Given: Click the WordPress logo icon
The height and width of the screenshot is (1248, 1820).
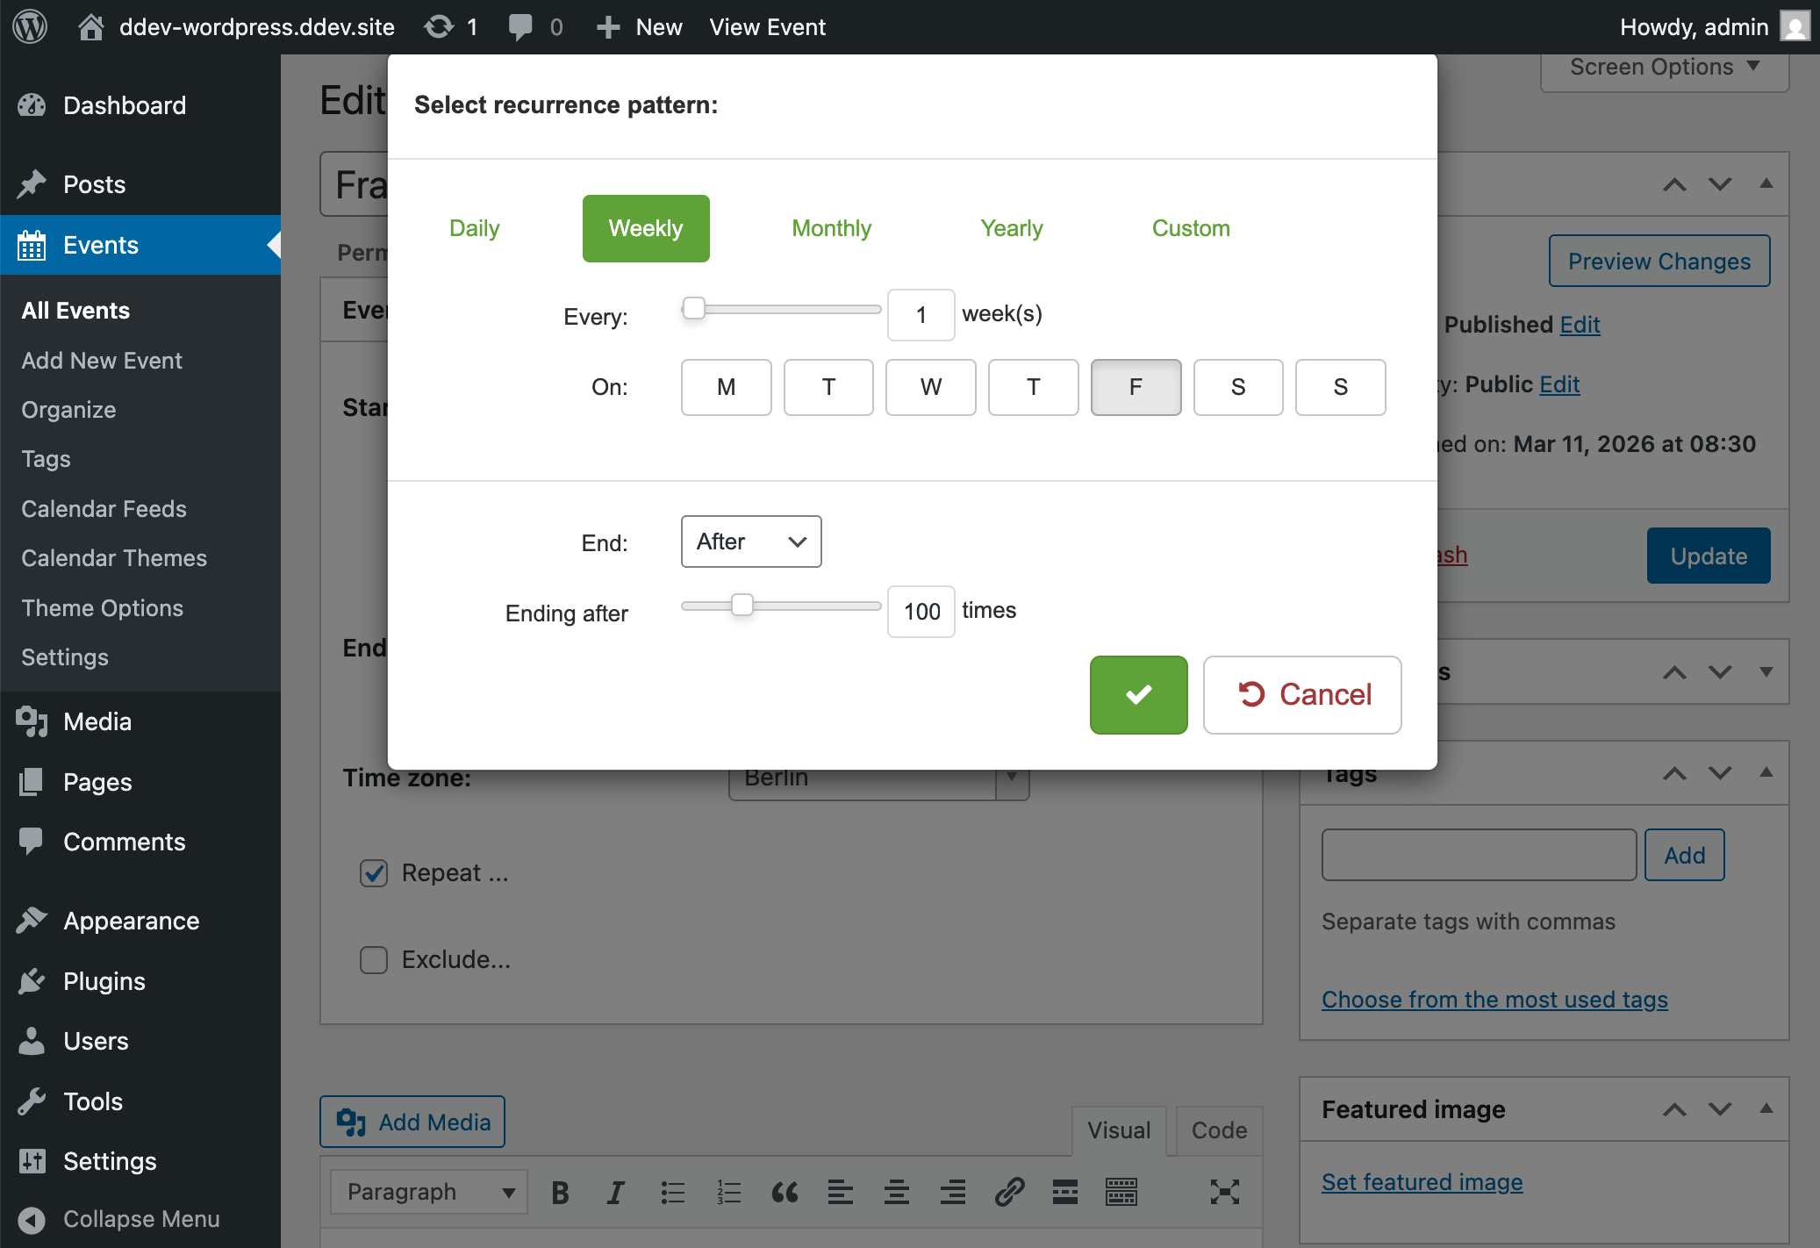Looking at the screenshot, I should point(30,26).
